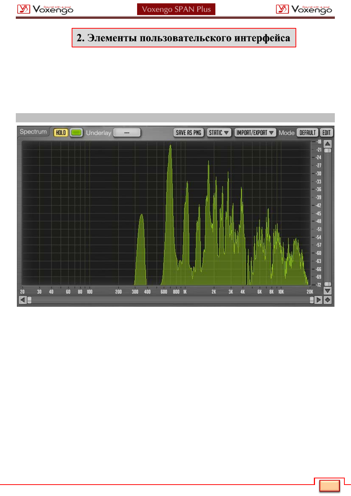Click the vertical scroll up arrow
This screenshot has height=496, width=351.
[328, 144]
